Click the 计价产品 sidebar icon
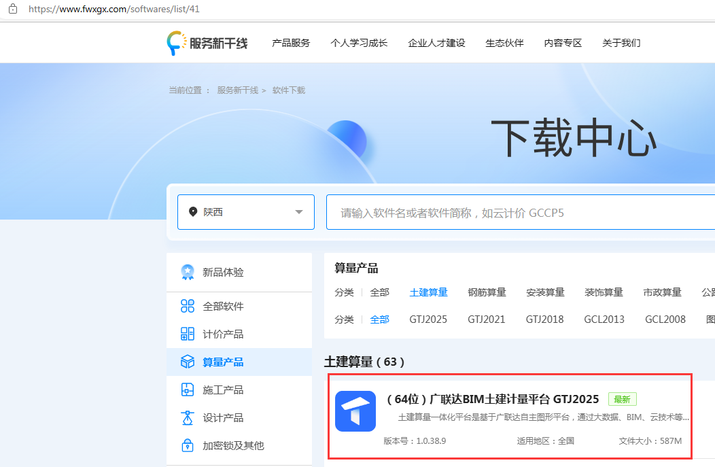 coord(188,334)
